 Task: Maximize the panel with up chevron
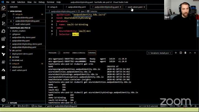pyautogui.click(x=190, y=53)
